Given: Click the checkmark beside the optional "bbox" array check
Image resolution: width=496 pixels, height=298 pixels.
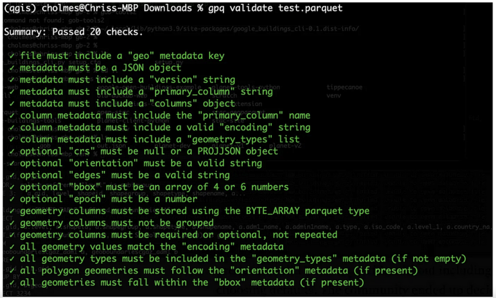Looking at the screenshot, I should 12,187.
